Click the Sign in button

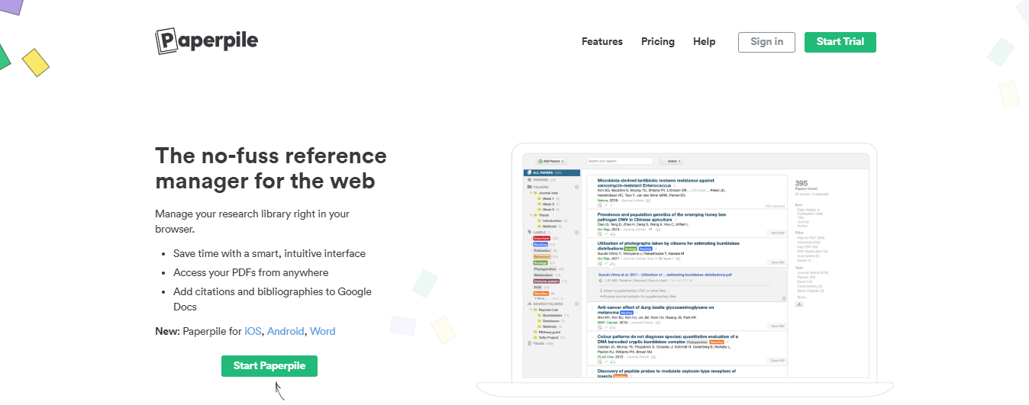[x=766, y=42]
